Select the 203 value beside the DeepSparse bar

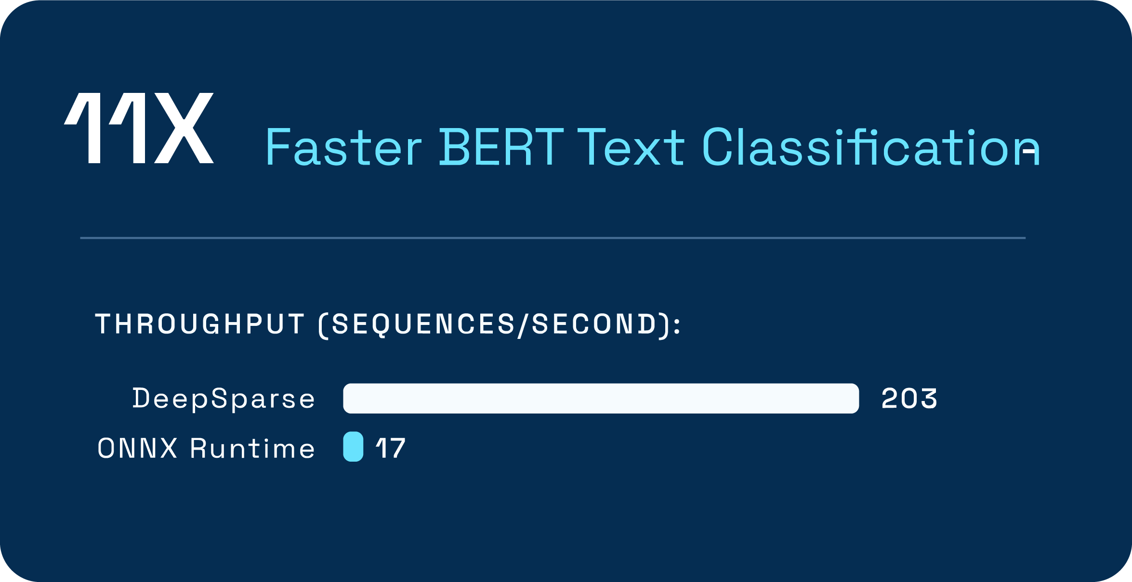tap(909, 399)
